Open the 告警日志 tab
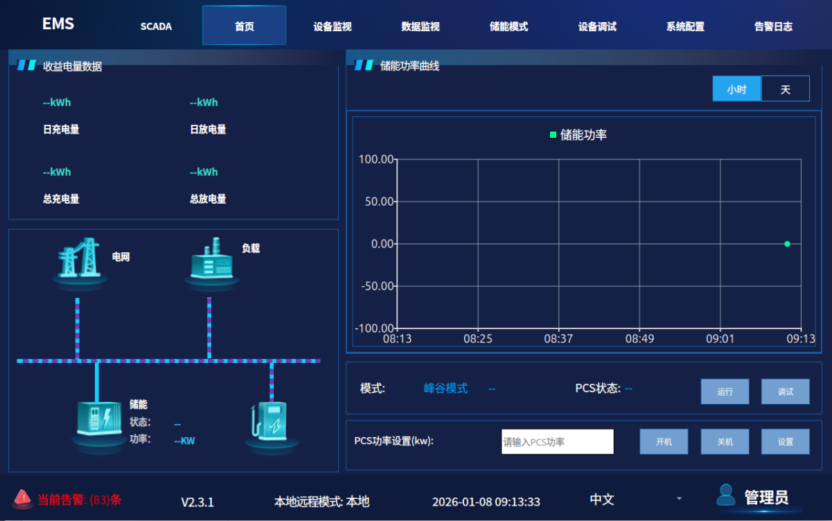Viewport: 832px width, 521px height. (773, 26)
